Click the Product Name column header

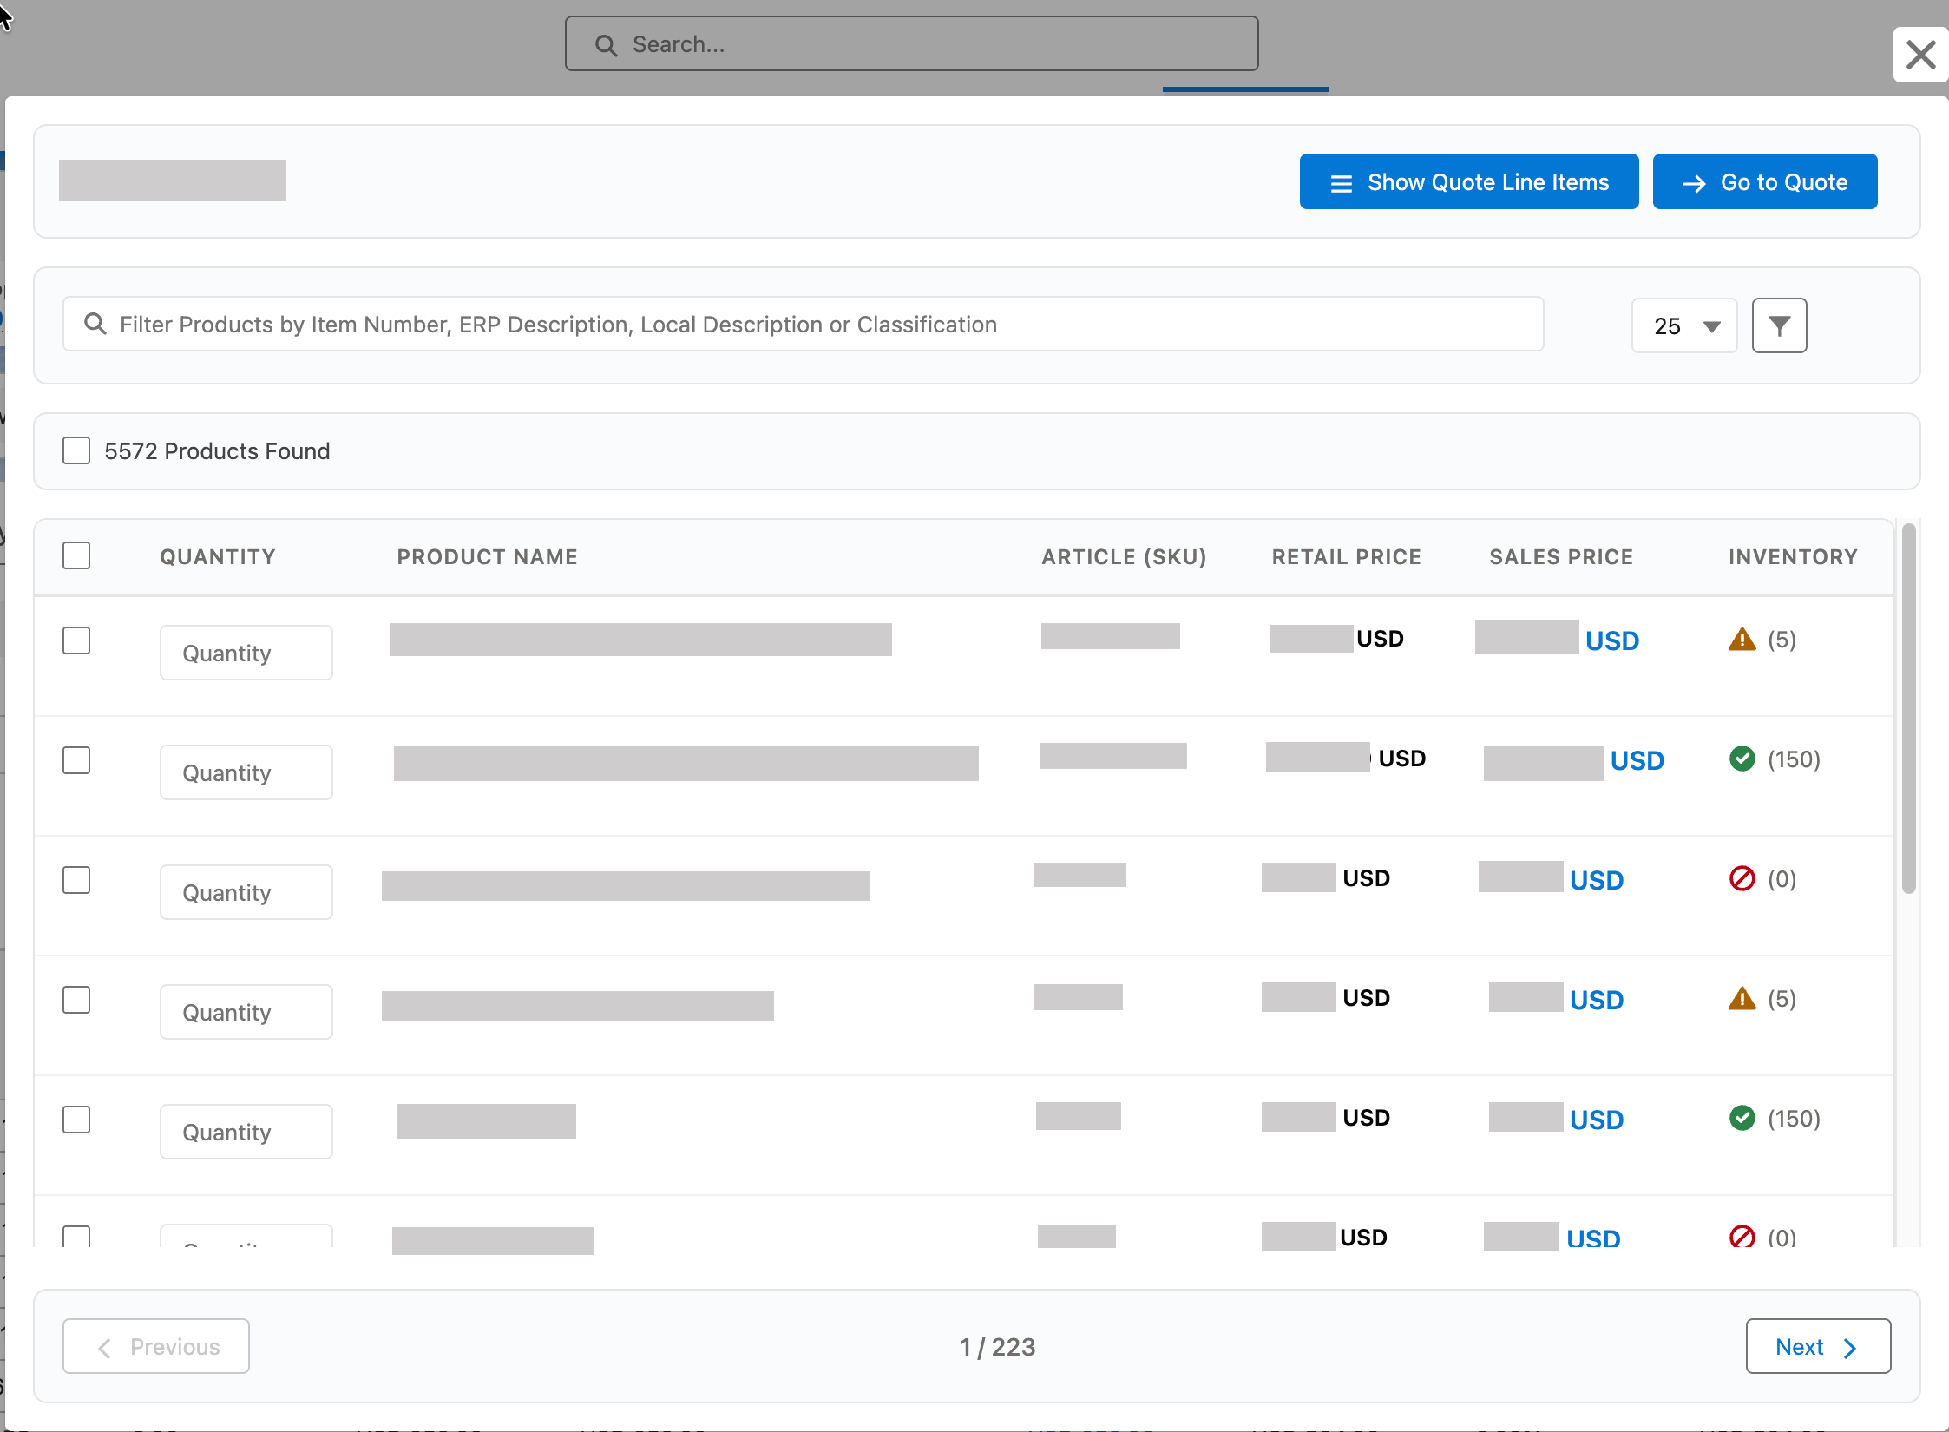pos(487,556)
